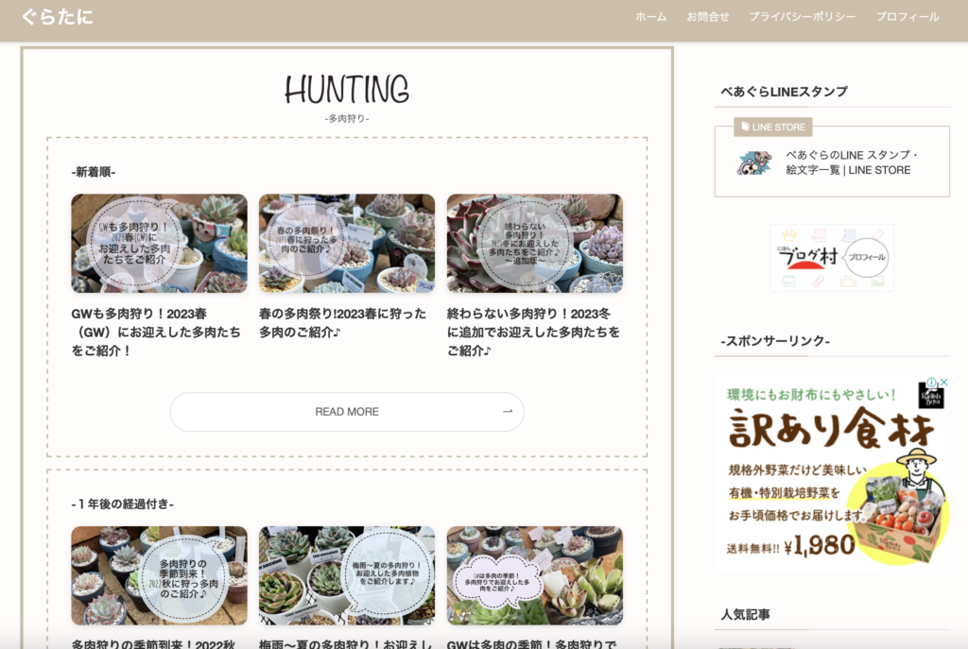Click the HUNTING page heading

pos(347,90)
